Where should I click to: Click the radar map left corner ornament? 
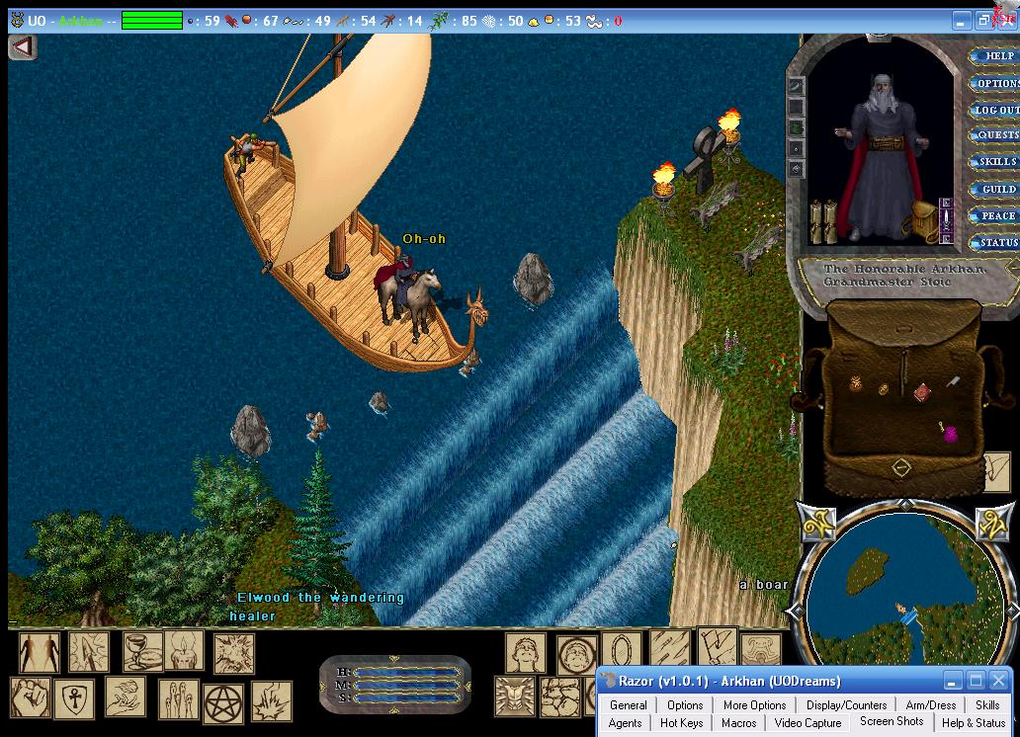click(x=817, y=524)
